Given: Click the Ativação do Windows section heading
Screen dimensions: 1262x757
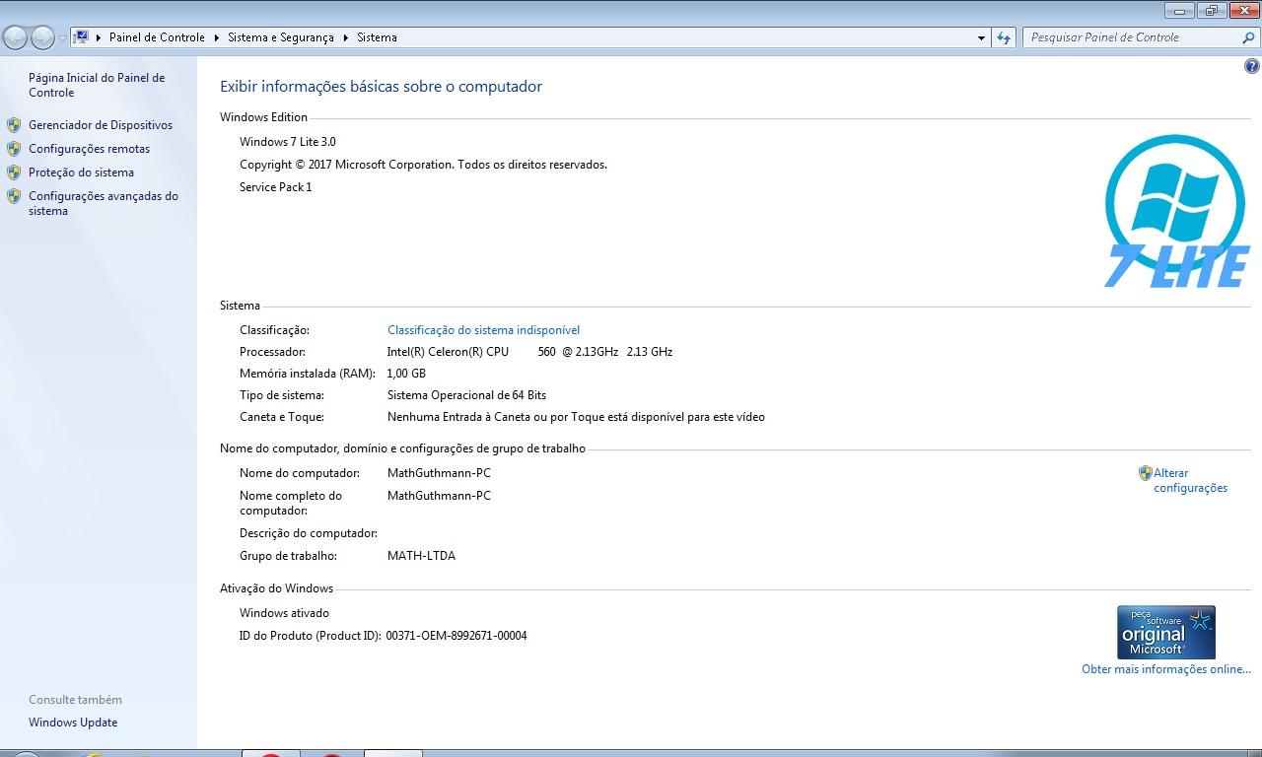Looking at the screenshot, I should tap(276, 588).
